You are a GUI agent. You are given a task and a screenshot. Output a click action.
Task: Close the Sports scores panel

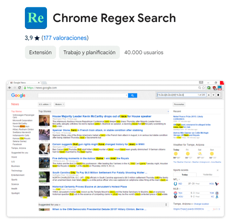pos(218,170)
